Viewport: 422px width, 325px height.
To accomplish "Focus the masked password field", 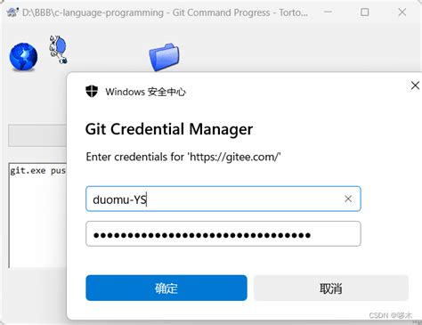I will [223, 233].
